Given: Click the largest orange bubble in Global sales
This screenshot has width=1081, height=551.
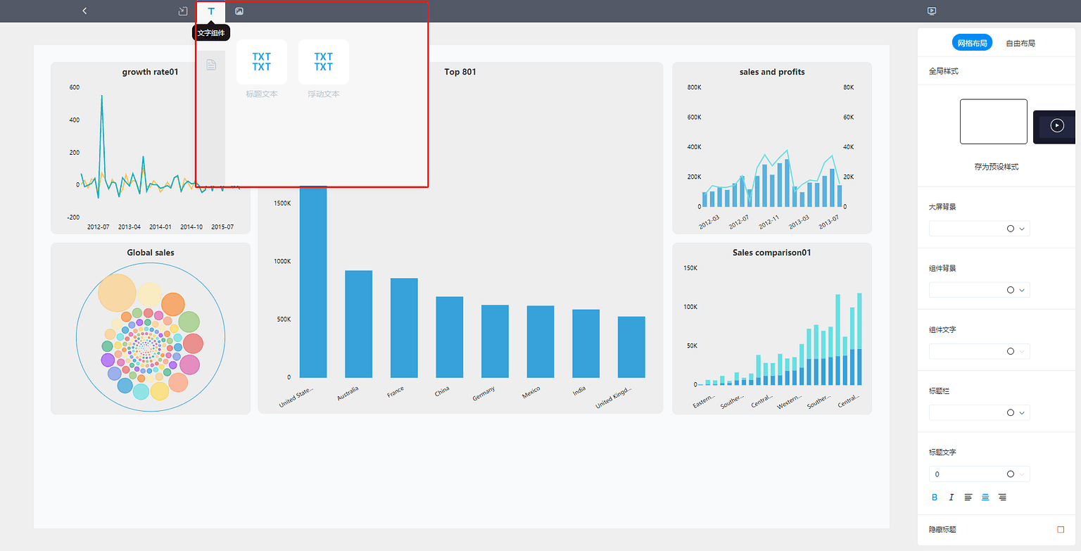Looking at the screenshot, I should [117, 293].
